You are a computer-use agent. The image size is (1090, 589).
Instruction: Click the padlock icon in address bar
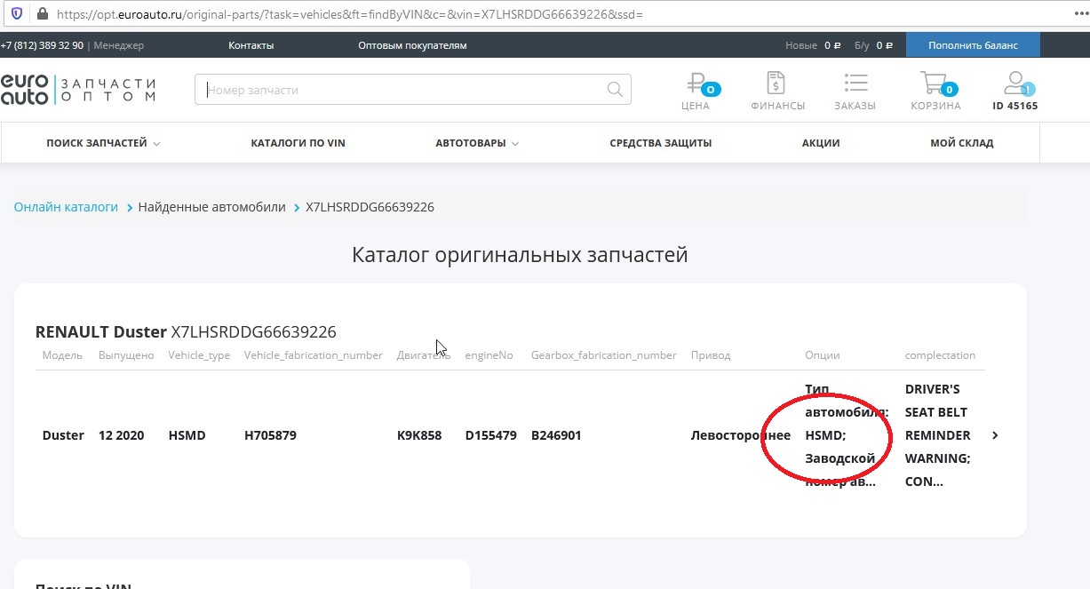(41, 14)
